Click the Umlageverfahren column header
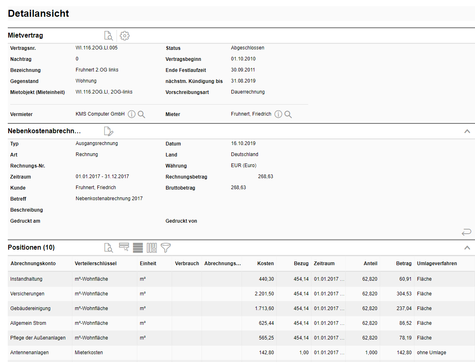The width and height of the screenshot is (475, 362). [x=437, y=264]
